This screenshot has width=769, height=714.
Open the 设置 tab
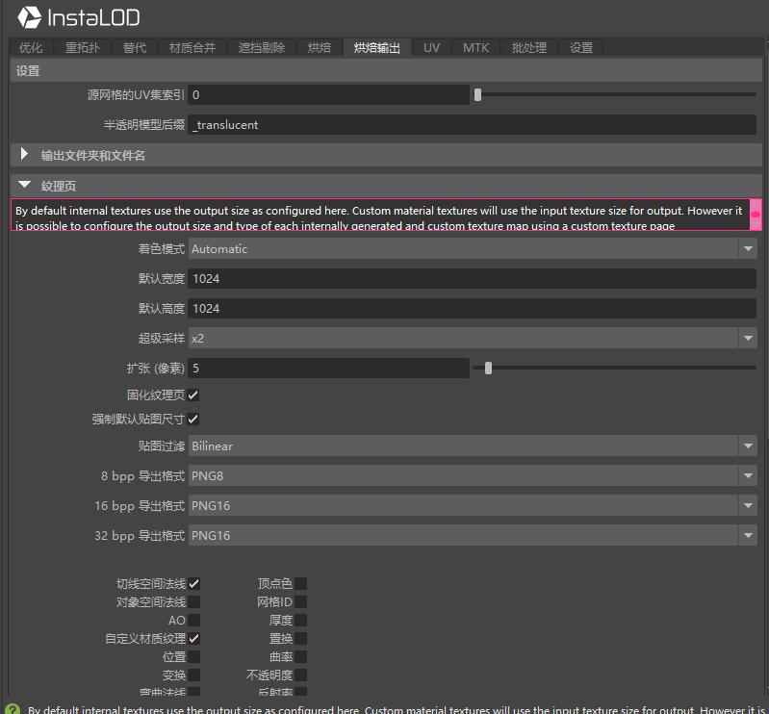581,47
